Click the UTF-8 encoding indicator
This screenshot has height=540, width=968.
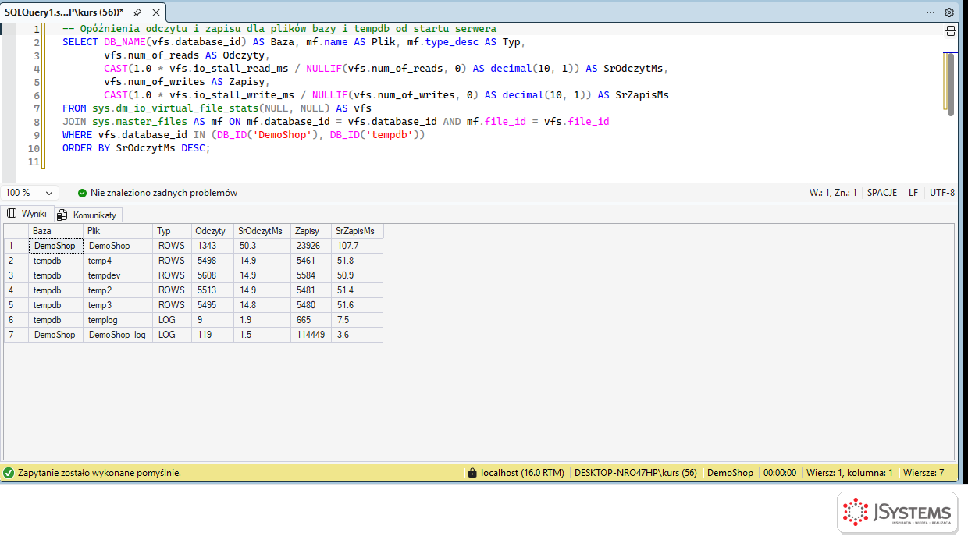942,193
